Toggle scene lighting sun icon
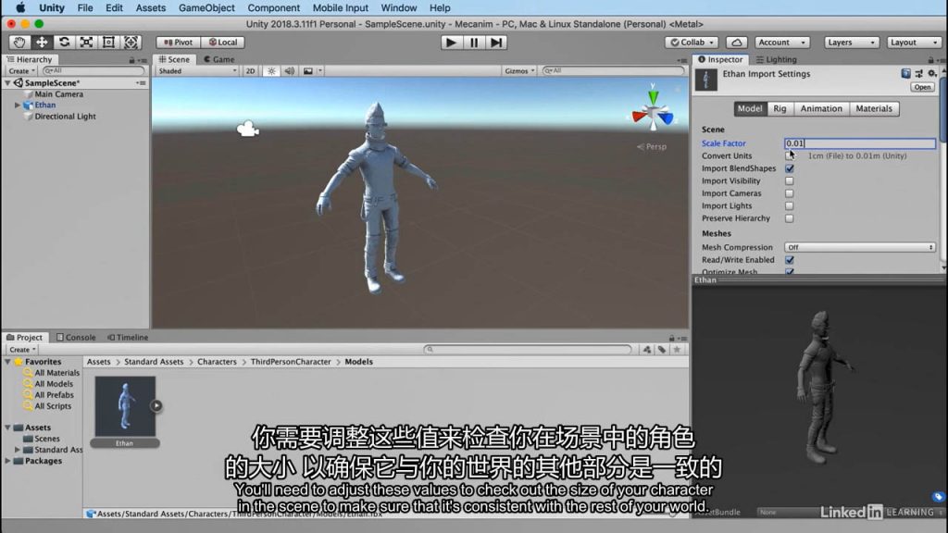 (x=272, y=71)
